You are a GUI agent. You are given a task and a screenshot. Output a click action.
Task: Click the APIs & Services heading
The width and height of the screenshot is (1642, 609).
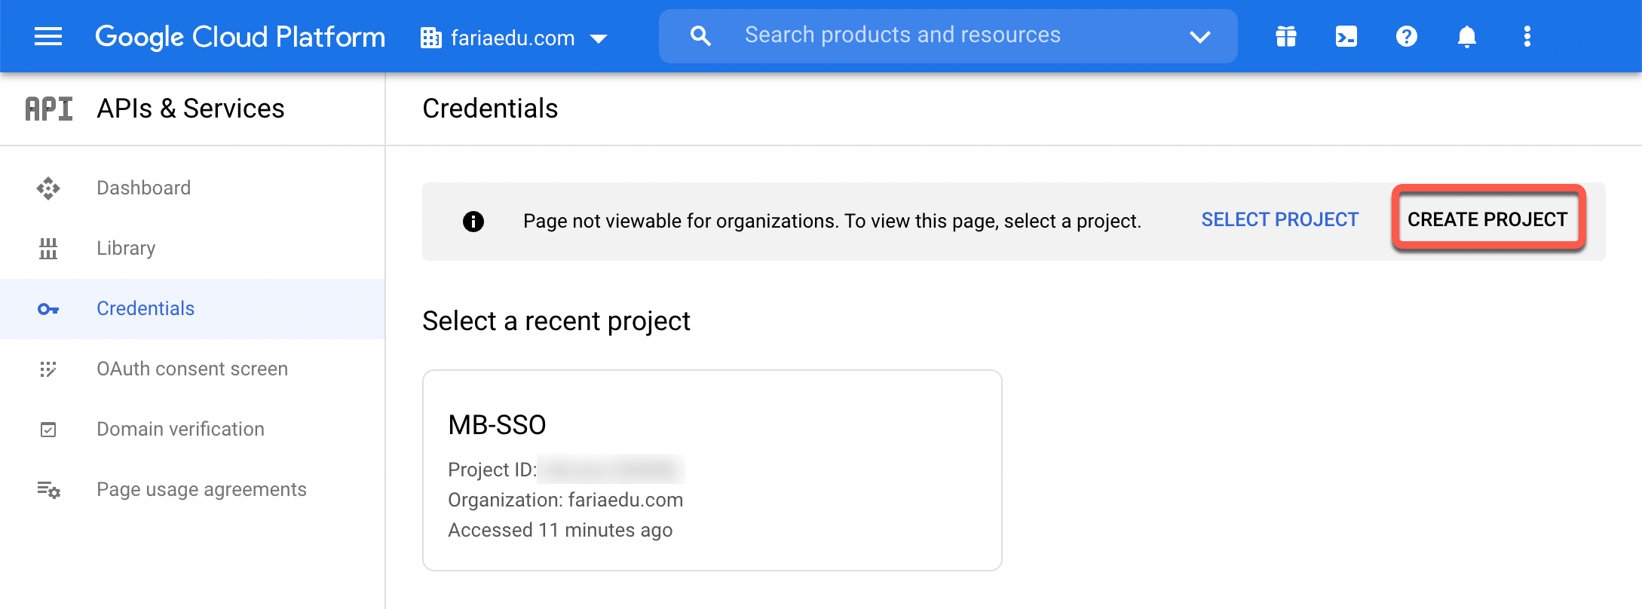click(191, 109)
